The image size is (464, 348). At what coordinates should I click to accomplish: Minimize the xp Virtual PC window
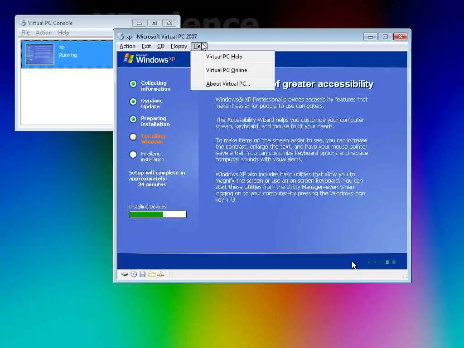tap(370, 36)
